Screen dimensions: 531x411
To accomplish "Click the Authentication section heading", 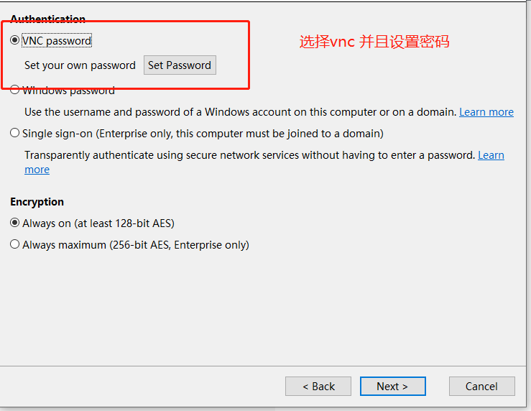I will (x=47, y=19).
